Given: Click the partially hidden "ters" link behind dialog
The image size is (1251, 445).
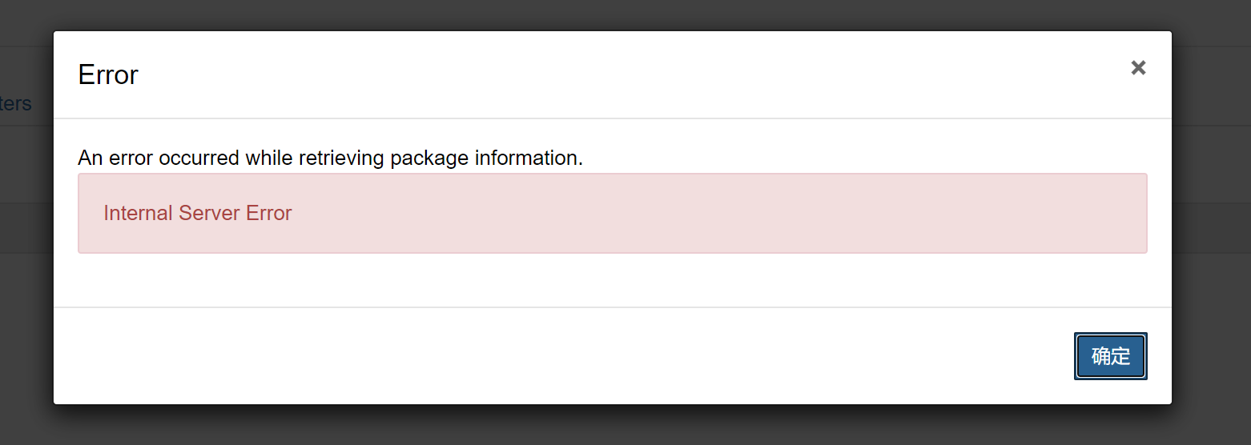Looking at the screenshot, I should point(16,103).
